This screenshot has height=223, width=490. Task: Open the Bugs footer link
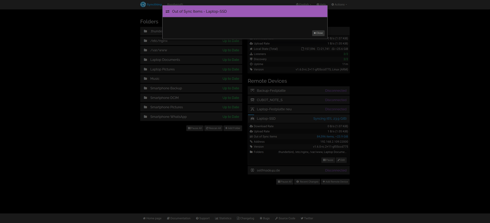[265, 218]
